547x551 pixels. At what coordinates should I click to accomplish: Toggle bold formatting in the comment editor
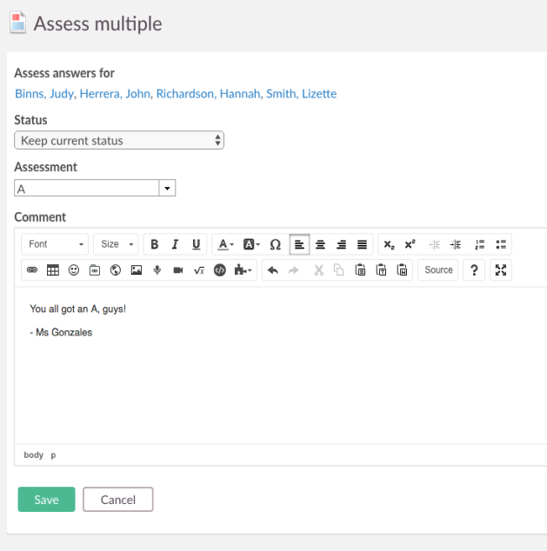tap(155, 245)
